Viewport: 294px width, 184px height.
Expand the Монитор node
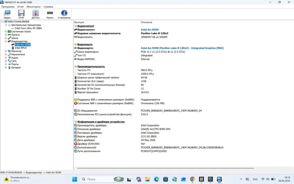point(6,51)
